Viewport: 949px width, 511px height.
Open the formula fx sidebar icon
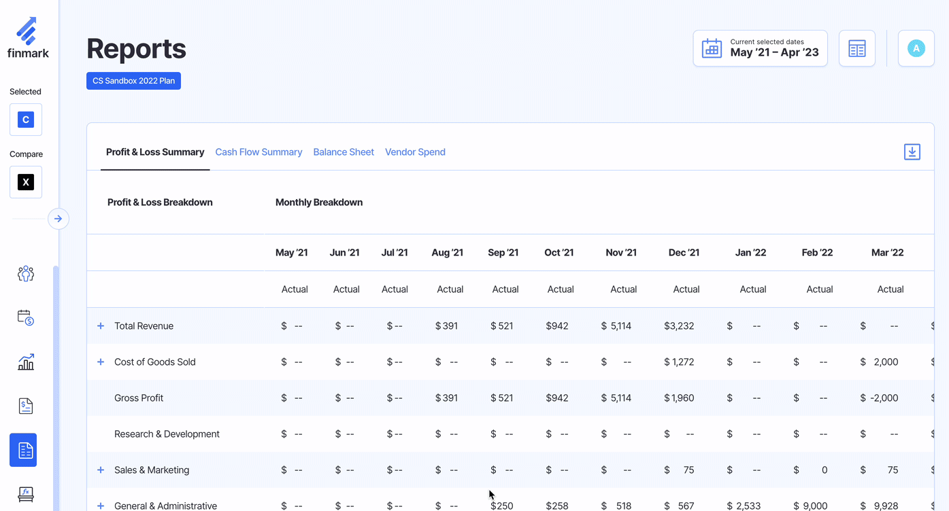(26, 494)
